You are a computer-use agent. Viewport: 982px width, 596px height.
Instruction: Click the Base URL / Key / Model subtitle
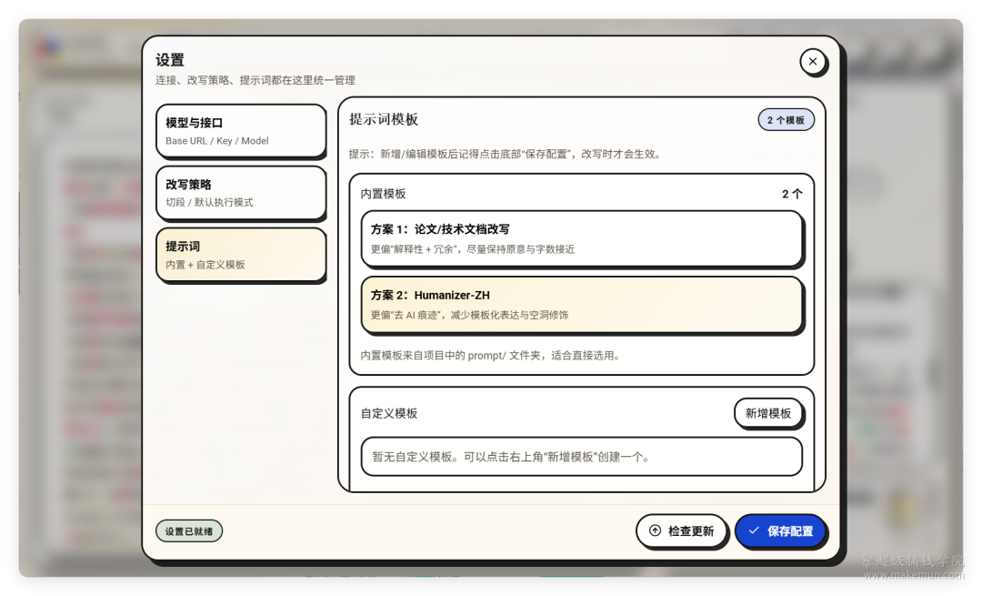[x=217, y=141]
